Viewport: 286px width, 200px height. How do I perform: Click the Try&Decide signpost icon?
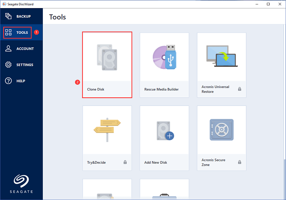click(107, 130)
